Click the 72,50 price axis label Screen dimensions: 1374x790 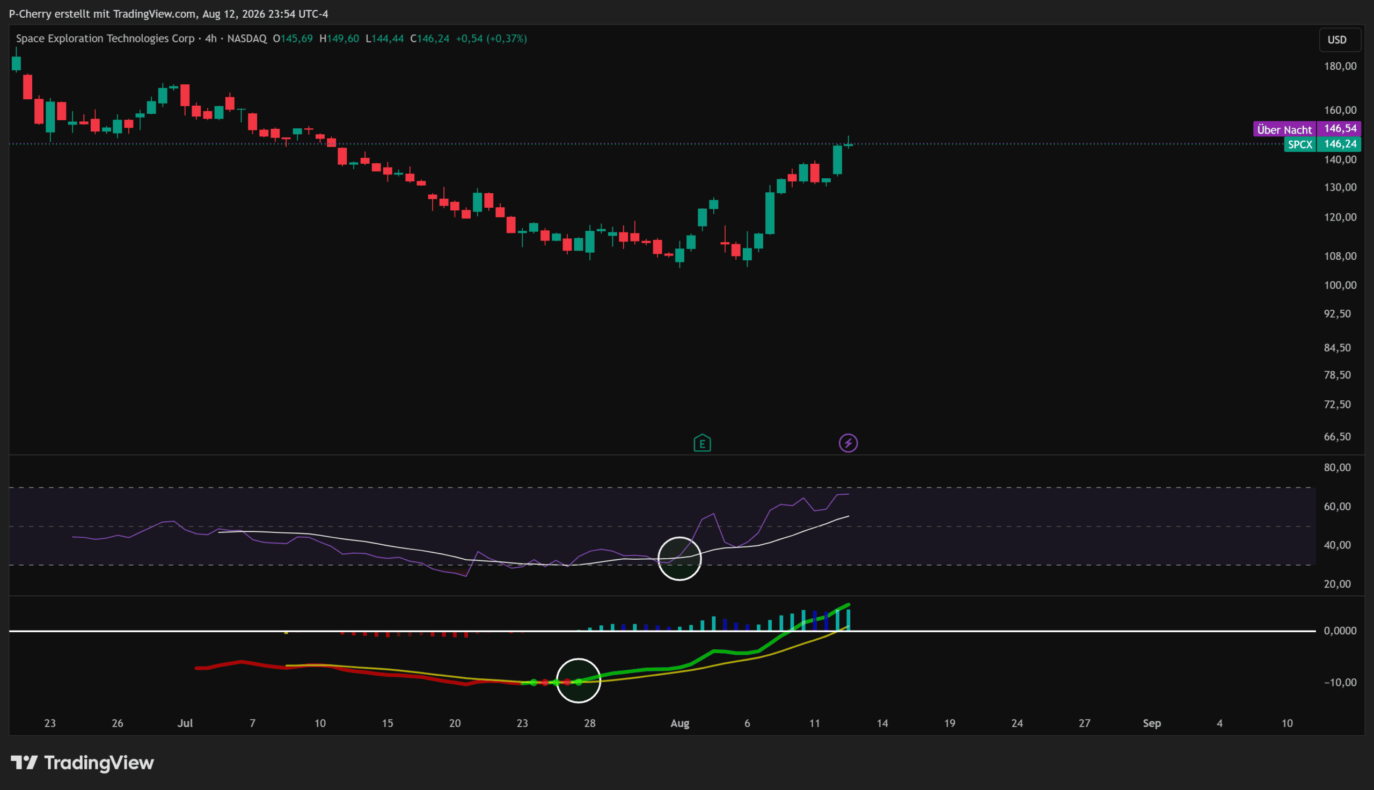(1337, 404)
